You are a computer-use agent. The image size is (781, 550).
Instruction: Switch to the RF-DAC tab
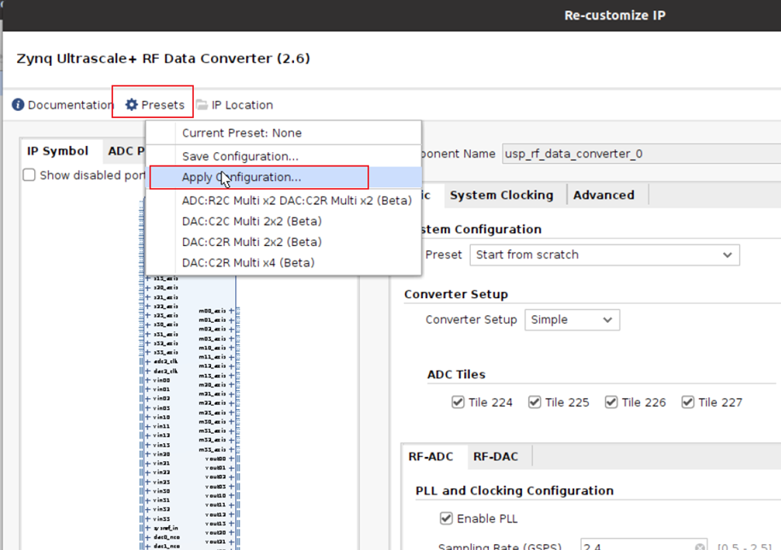point(496,456)
